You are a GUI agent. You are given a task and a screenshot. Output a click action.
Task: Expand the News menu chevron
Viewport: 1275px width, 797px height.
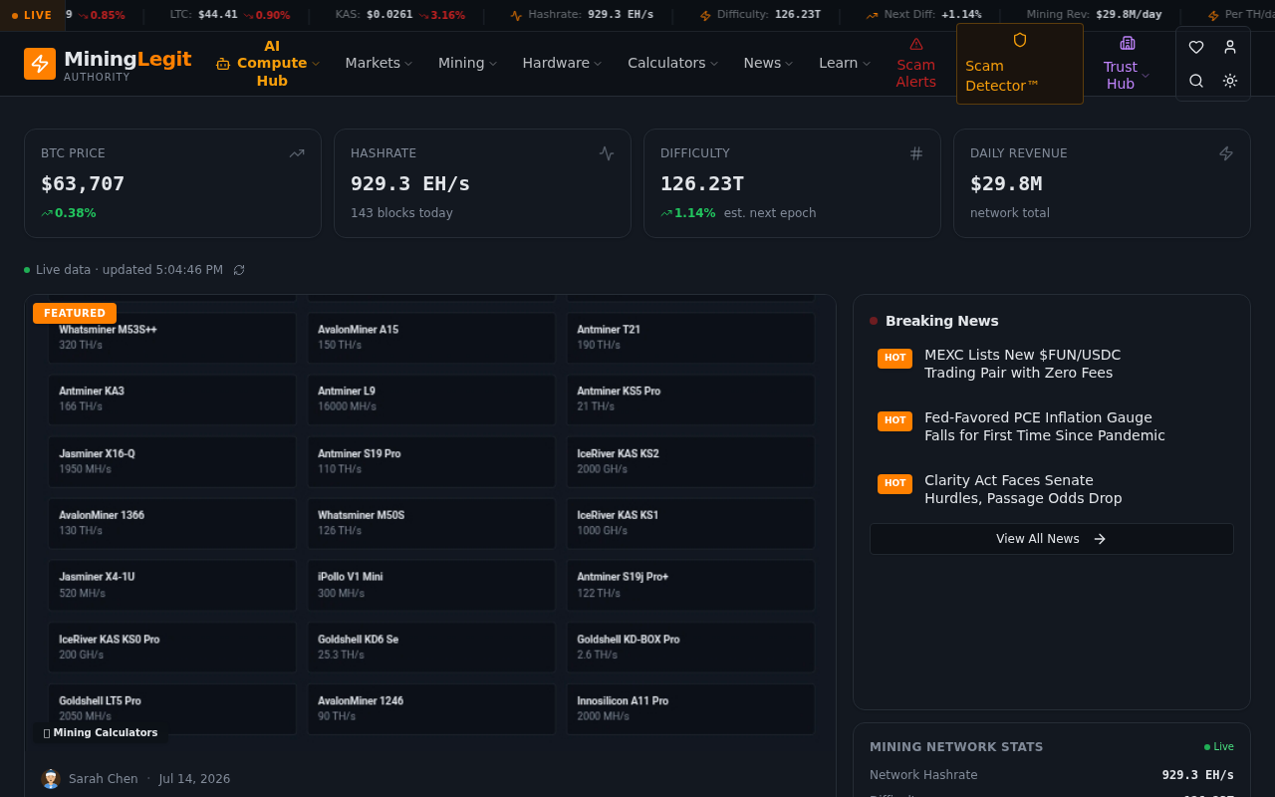789,64
